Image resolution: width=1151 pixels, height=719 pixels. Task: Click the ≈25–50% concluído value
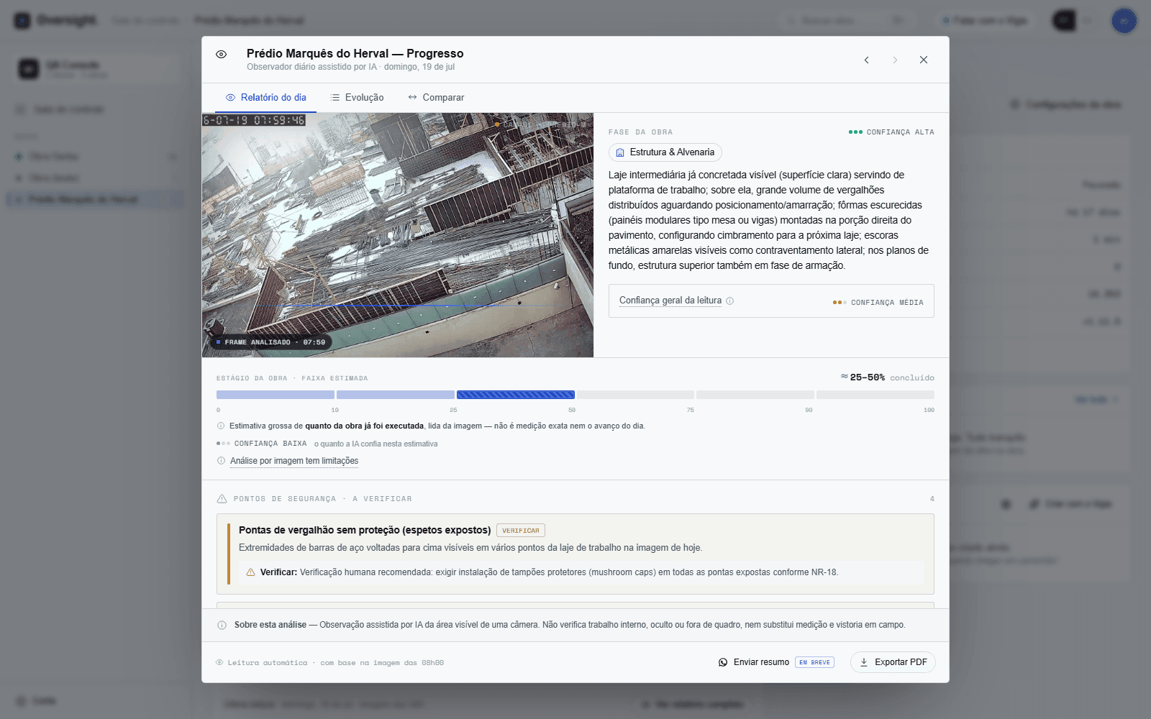pos(888,377)
